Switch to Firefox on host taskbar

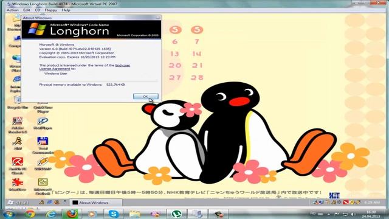pos(72,214)
